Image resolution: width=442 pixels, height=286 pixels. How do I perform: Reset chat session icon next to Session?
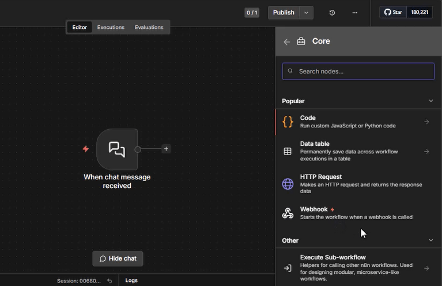pos(109,281)
